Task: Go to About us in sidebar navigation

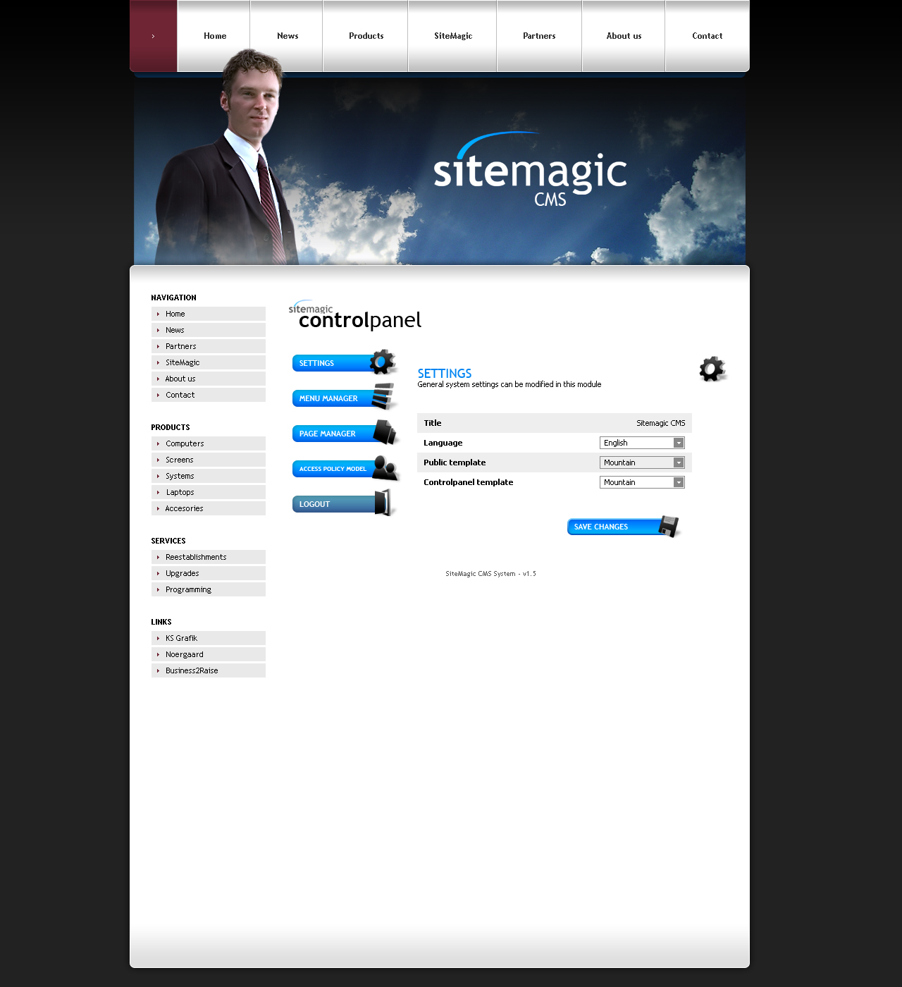Action: pos(209,379)
